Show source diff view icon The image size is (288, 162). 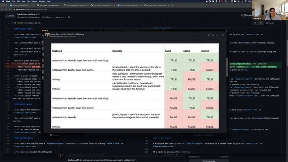coord(255,23)
